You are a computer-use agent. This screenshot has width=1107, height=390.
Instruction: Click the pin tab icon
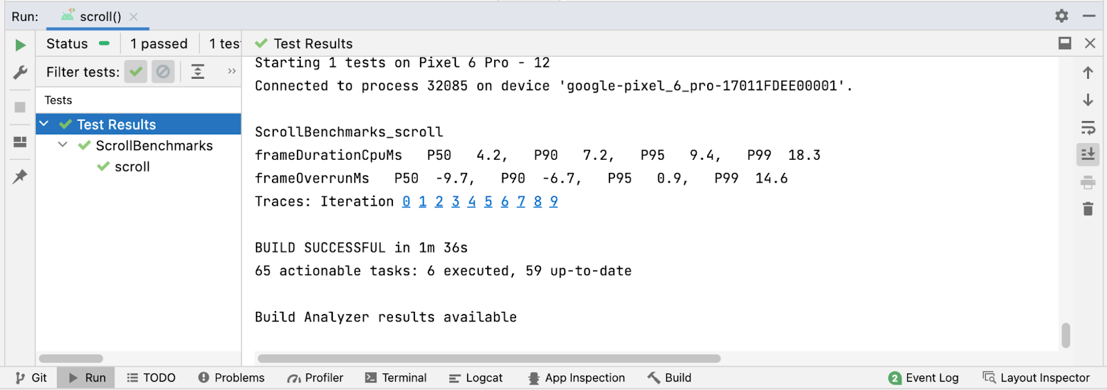[x=20, y=176]
